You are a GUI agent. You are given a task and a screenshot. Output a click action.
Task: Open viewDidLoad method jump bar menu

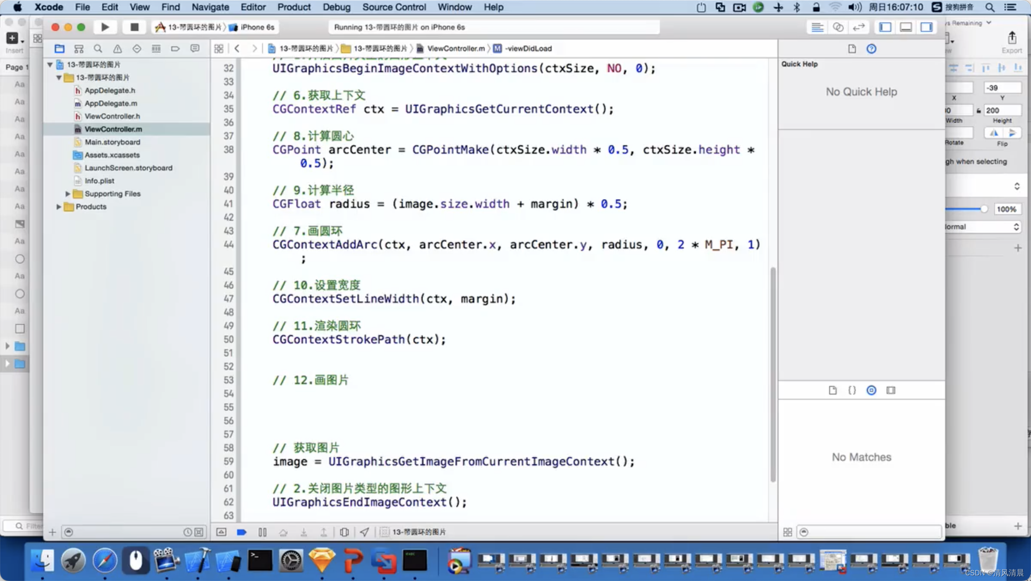[x=523, y=49]
